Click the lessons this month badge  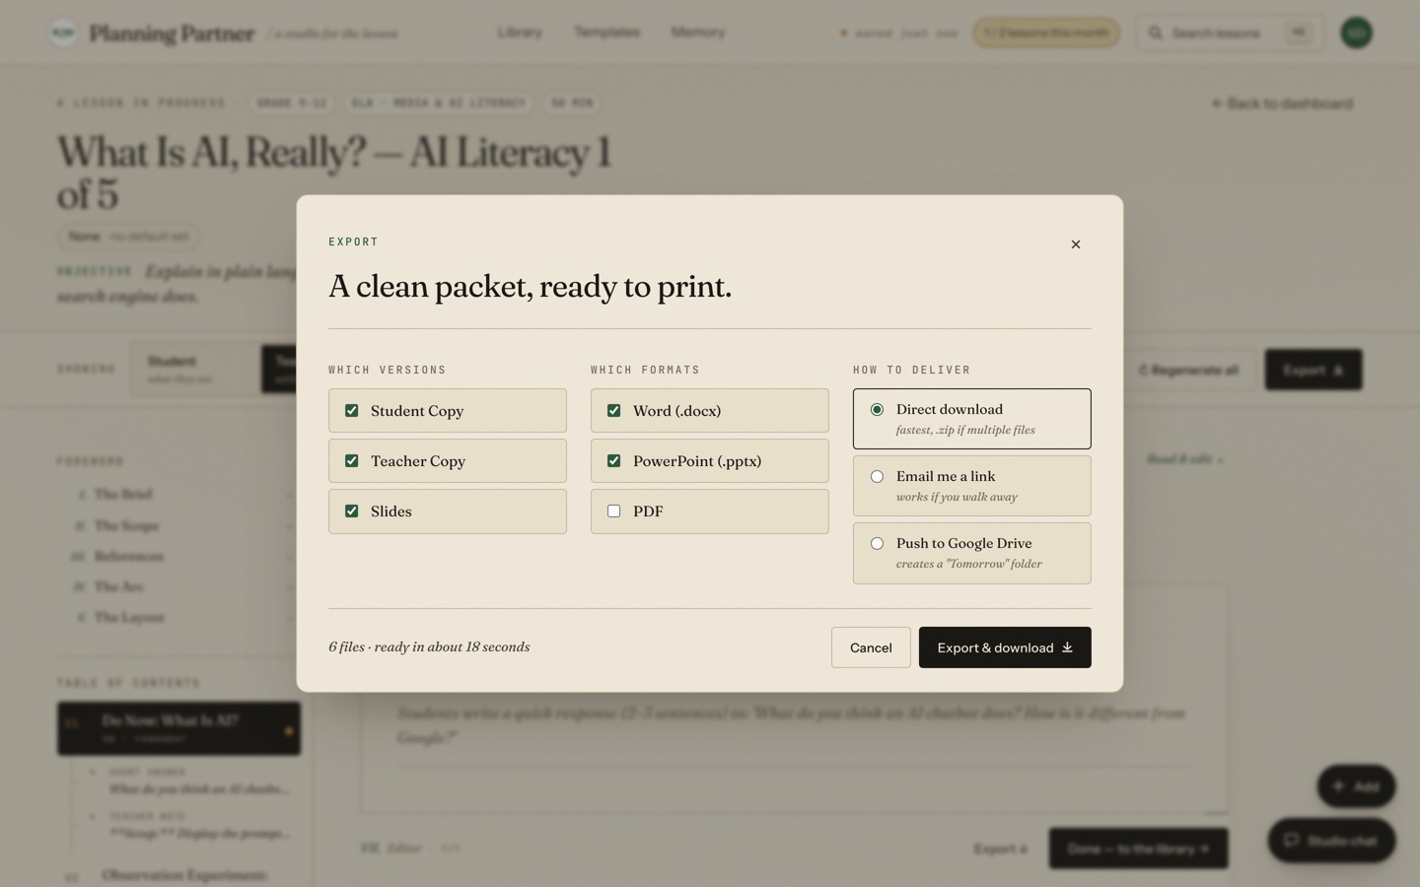coord(1046,33)
